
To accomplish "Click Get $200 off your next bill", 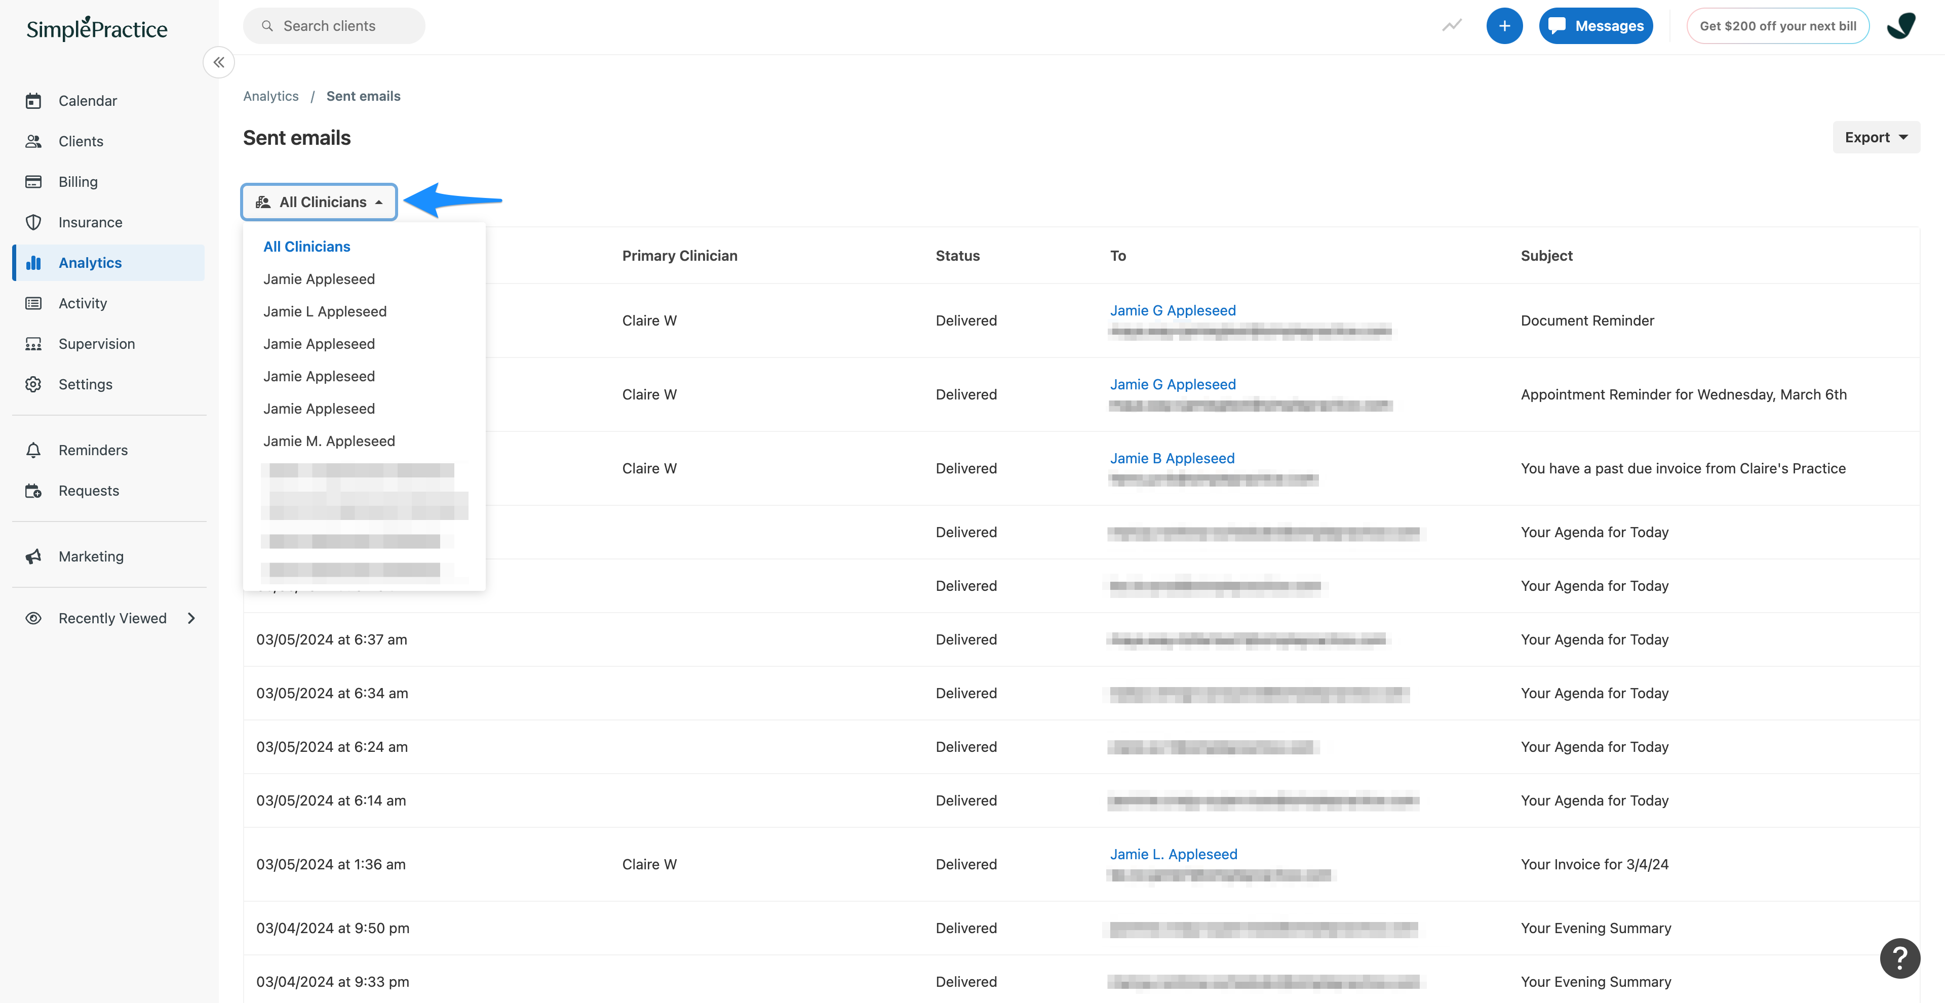I will (1777, 26).
